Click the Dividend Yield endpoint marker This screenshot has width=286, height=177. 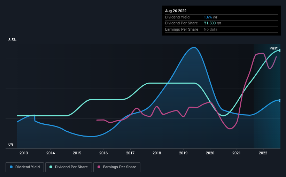[x=280, y=101]
